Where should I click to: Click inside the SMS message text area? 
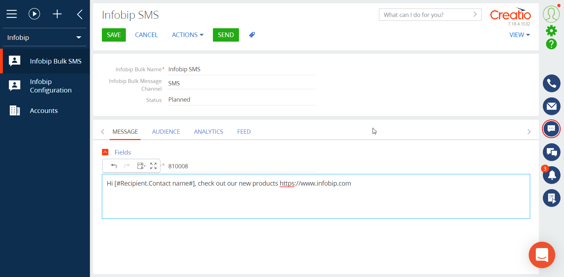[316, 196]
